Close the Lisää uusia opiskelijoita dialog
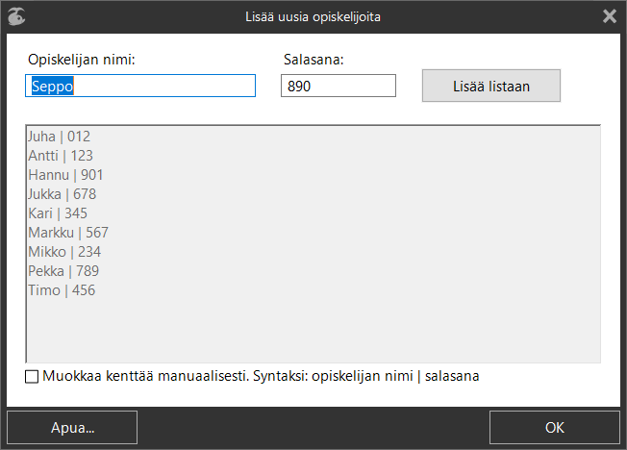This screenshot has height=450, width=627. coord(610,16)
